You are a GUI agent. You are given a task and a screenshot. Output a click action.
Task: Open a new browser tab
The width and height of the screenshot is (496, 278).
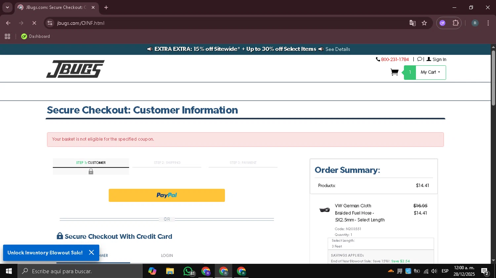pyautogui.click(x=106, y=7)
